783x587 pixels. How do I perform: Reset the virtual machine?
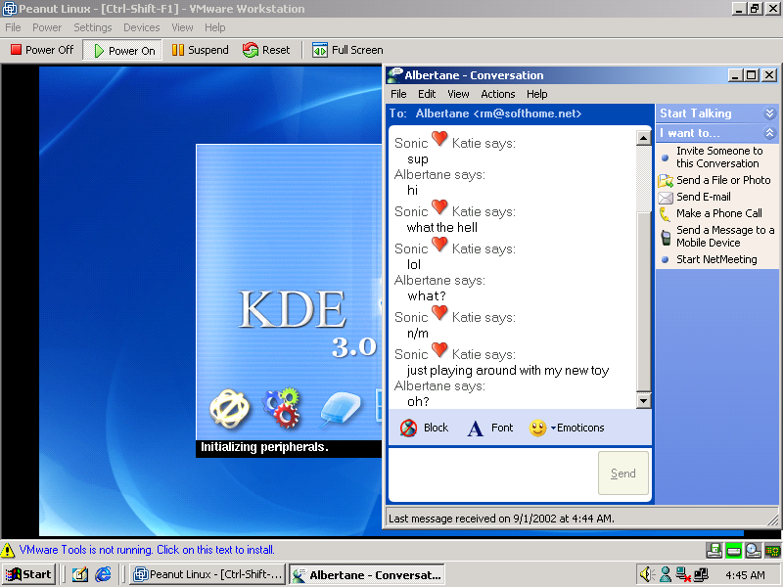pyautogui.click(x=266, y=50)
